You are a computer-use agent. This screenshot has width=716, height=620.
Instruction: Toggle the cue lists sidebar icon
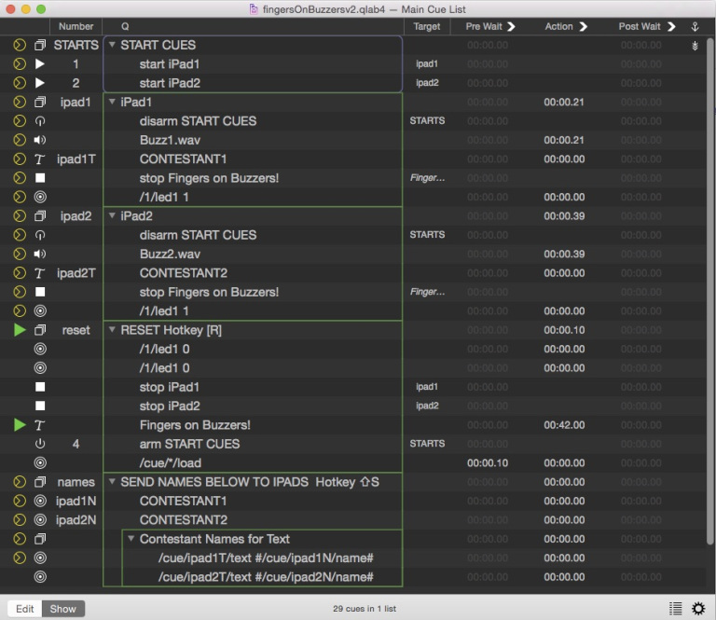pyautogui.click(x=675, y=609)
